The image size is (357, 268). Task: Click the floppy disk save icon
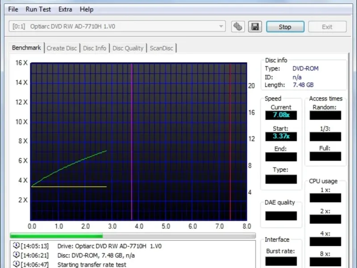[x=255, y=27]
